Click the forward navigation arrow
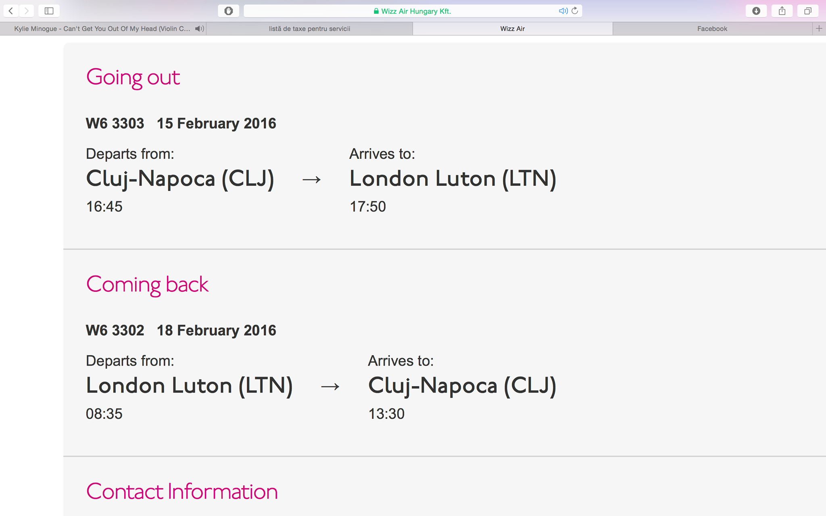This screenshot has height=516, width=826. (27, 11)
